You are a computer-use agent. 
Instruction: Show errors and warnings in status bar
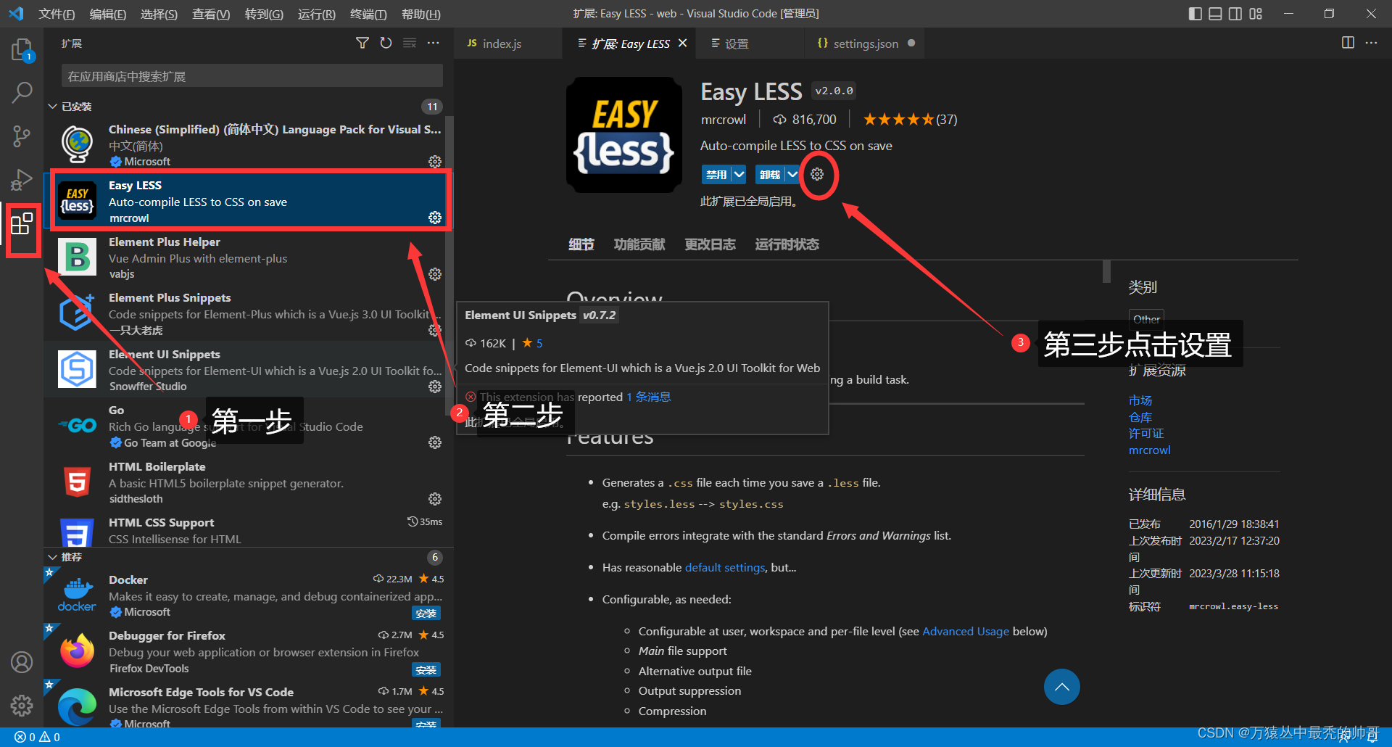(x=38, y=737)
